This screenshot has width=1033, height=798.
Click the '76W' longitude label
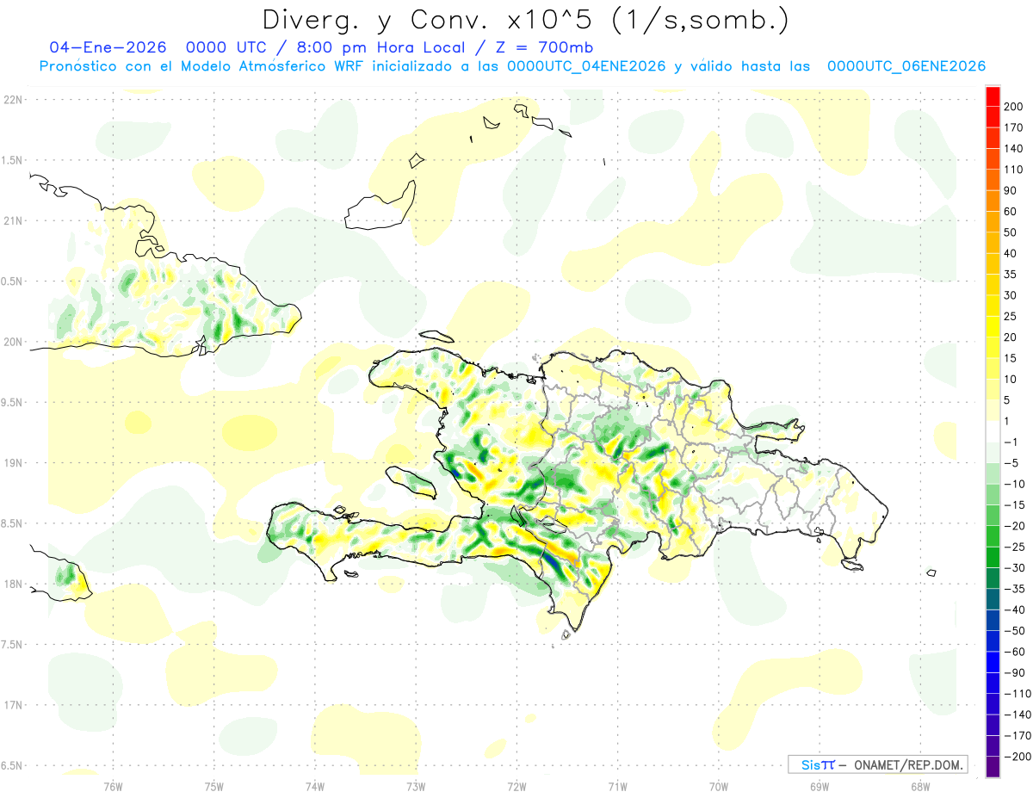click(113, 785)
